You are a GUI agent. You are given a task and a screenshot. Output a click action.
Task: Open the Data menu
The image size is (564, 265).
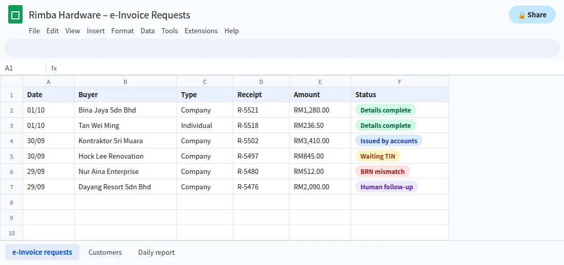148,31
